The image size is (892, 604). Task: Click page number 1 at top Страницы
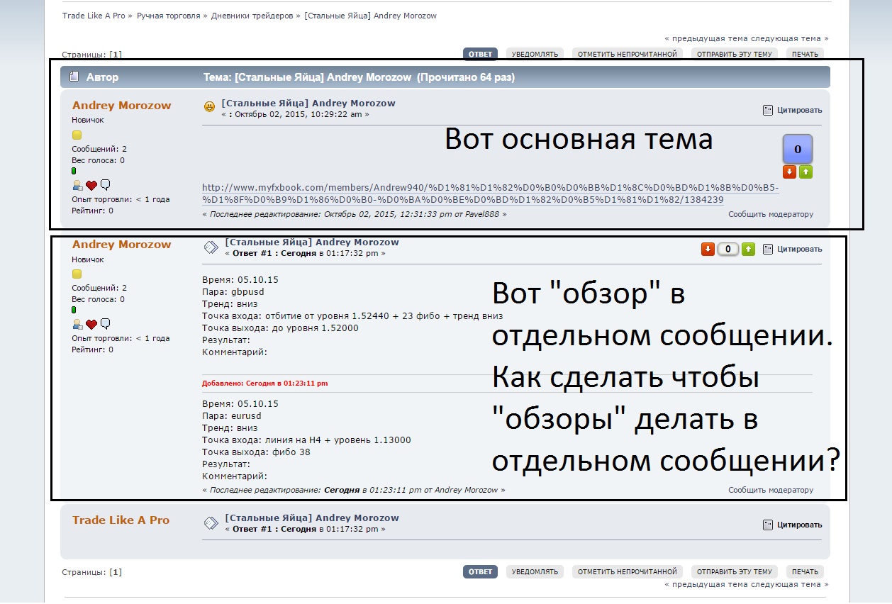coord(116,55)
